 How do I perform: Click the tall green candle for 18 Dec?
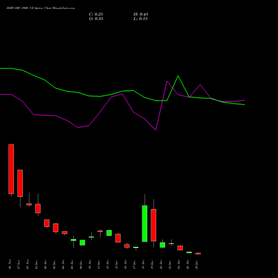pyautogui.click(x=145, y=224)
